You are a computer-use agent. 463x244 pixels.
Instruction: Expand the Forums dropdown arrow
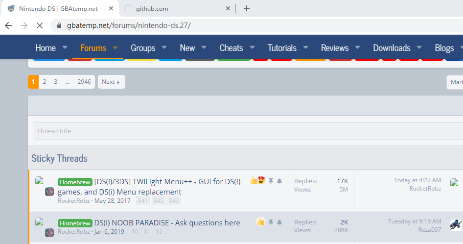tap(115, 48)
